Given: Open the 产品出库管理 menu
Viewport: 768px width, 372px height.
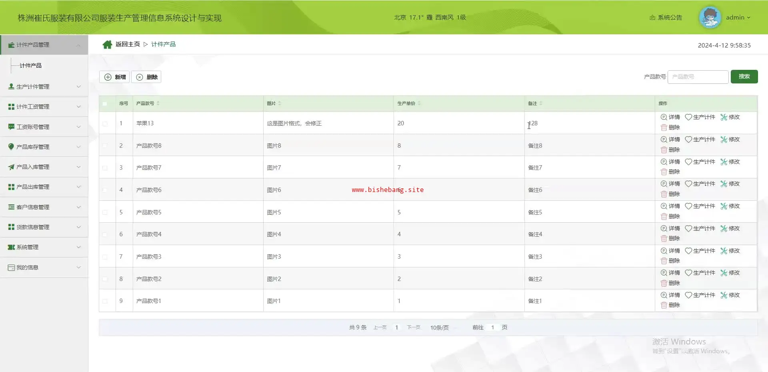Looking at the screenshot, I should [x=44, y=187].
